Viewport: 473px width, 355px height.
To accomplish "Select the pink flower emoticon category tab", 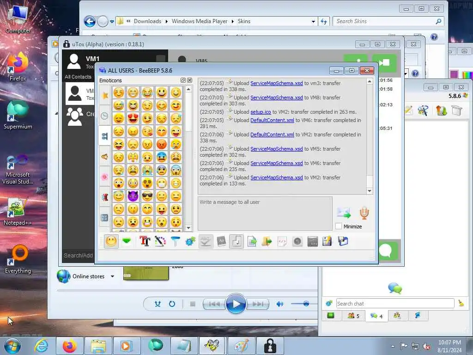I will (x=105, y=177).
